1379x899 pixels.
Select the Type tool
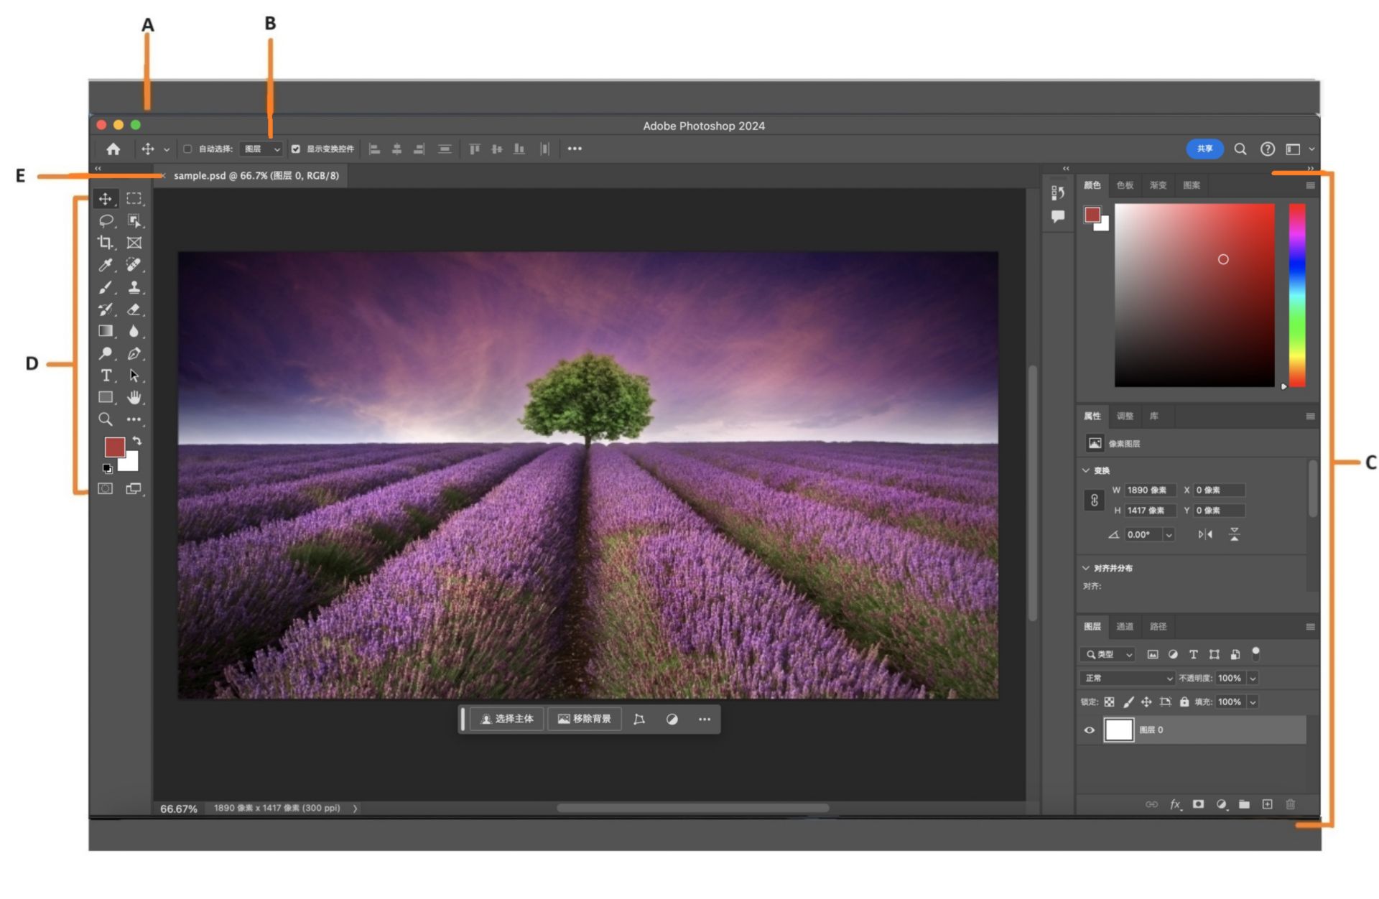point(105,375)
